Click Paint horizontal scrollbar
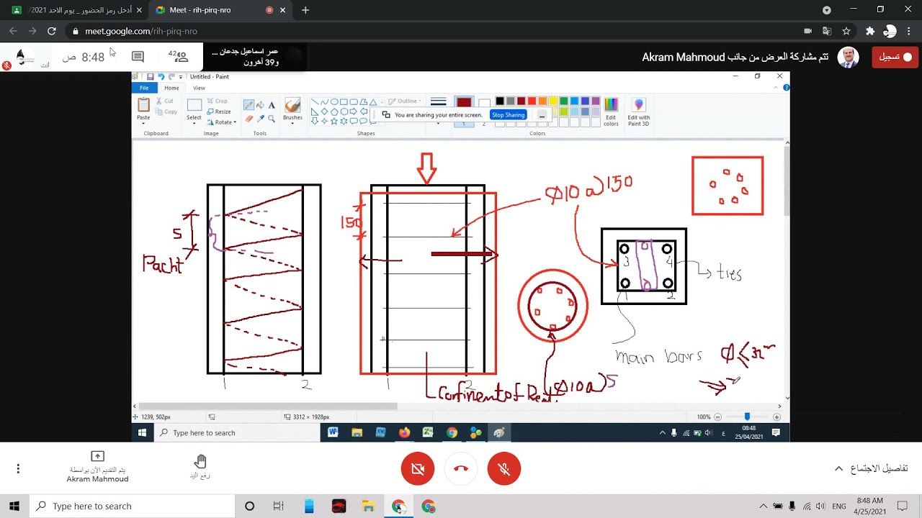This screenshot has height=518, width=922. [x=268, y=406]
